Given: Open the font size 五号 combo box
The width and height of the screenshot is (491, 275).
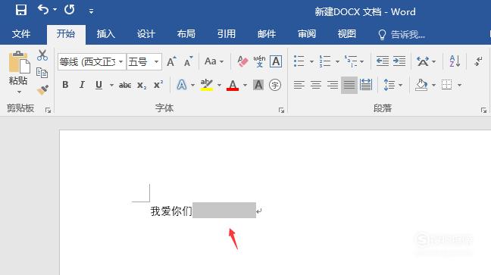Looking at the screenshot, I should coord(144,61).
